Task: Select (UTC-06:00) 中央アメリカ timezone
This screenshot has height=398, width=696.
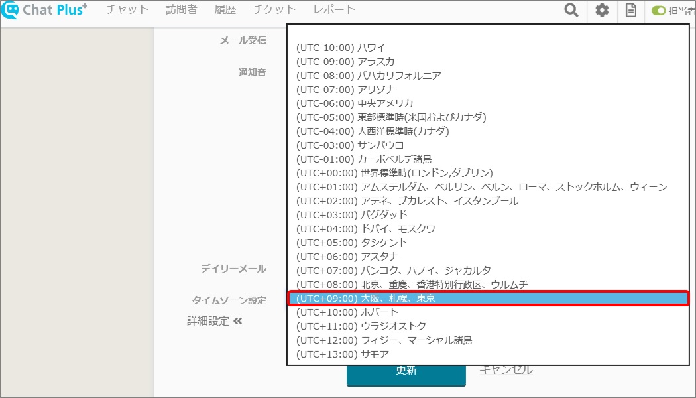Action: point(488,103)
